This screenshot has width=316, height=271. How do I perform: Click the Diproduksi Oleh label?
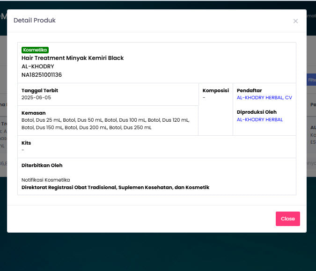pyautogui.click(x=257, y=112)
